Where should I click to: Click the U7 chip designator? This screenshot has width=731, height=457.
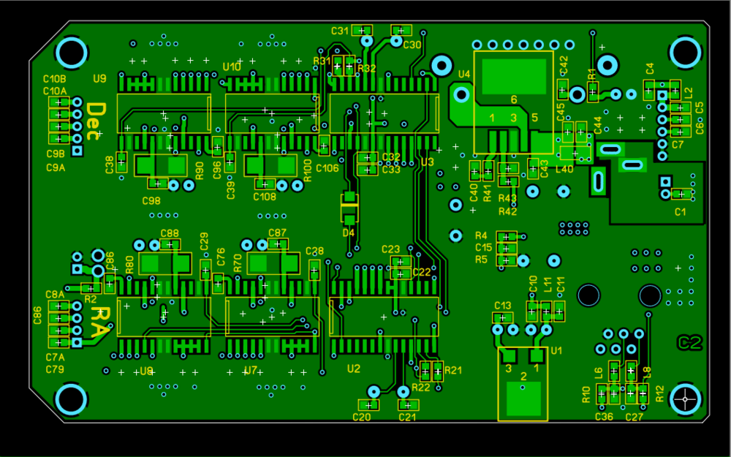pos(250,370)
